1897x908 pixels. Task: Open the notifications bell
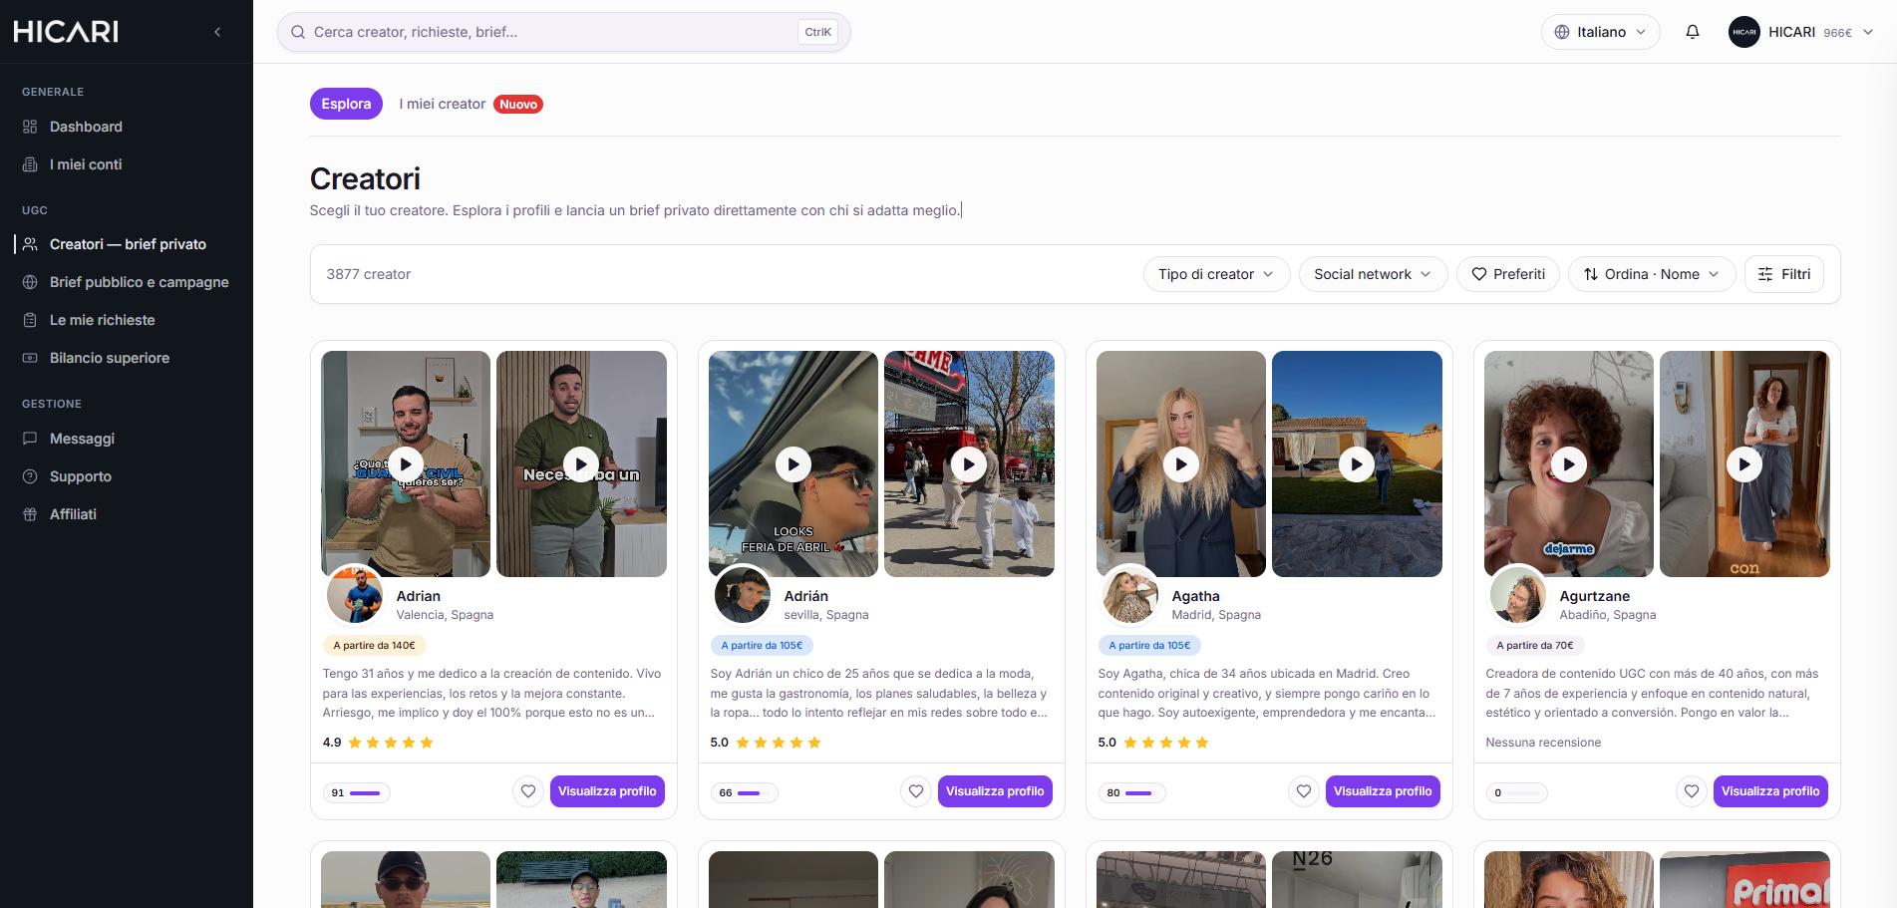[x=1693, y=32]
